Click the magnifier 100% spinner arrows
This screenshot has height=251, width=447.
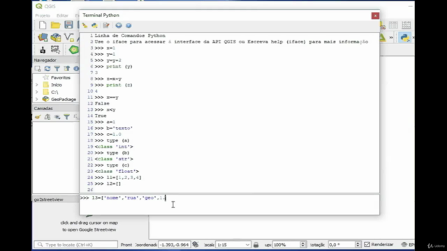pos(302,245)
